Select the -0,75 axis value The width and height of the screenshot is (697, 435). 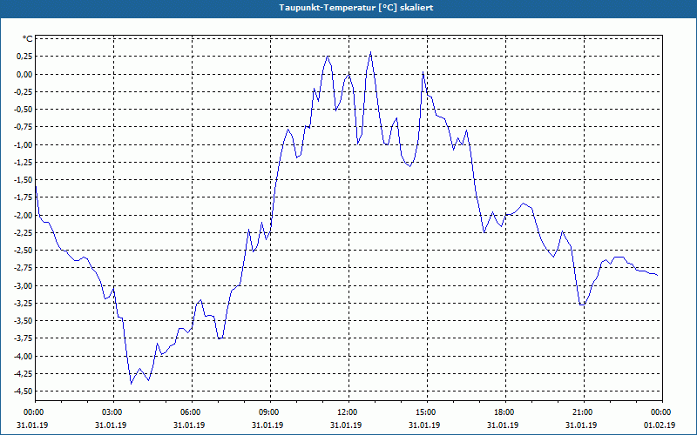point(24,127)
